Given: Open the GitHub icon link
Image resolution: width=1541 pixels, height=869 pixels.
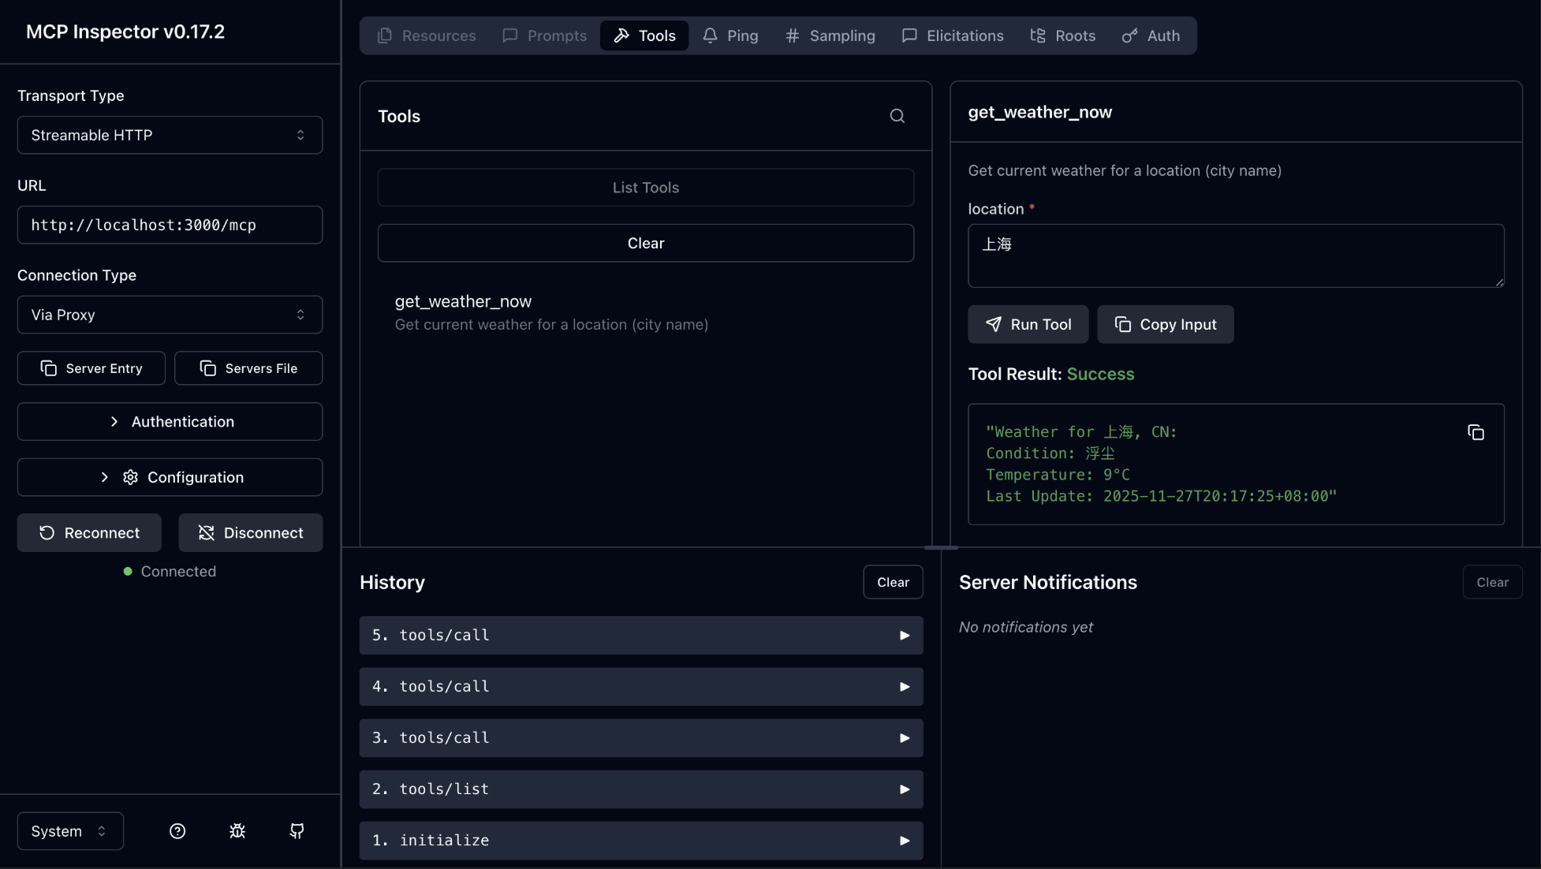Looking at the screenshot, I should tap(297, 831).
